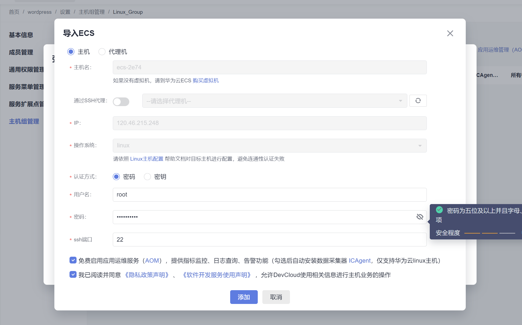This screenshot has width=522, height=325.
Task: Open 成员管理 in the sidebar
Action: point(21,52)
